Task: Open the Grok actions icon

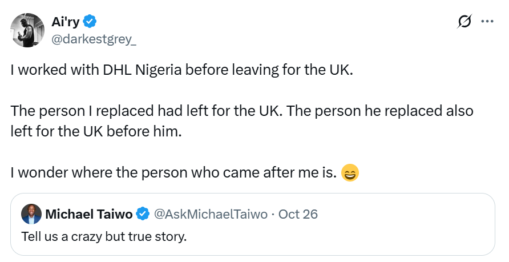Action: pos(464,22)
